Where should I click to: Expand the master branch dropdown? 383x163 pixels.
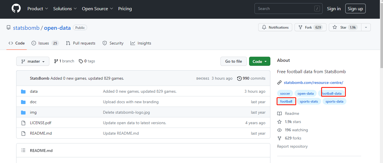[33, 61]
